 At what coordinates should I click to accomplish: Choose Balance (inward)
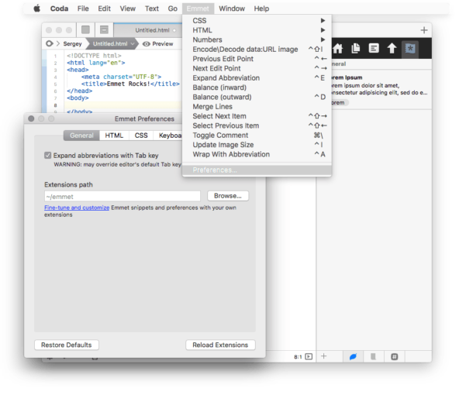click(257, 88)
